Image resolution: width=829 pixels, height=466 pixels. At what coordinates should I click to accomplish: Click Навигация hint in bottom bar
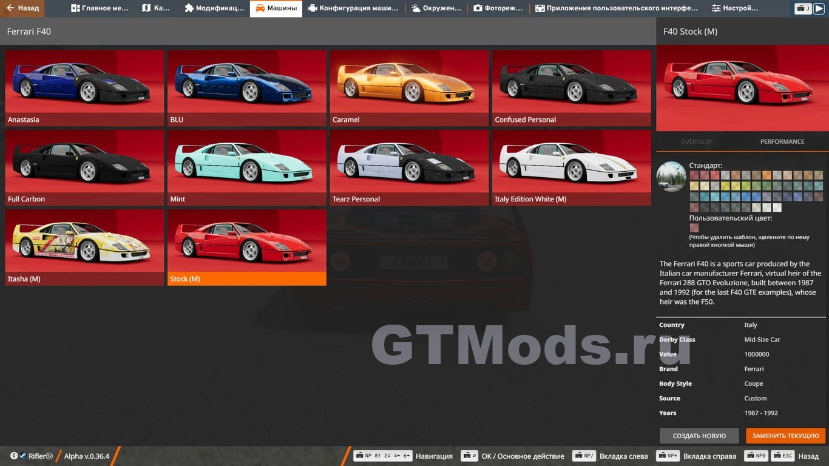click(434, 456)
